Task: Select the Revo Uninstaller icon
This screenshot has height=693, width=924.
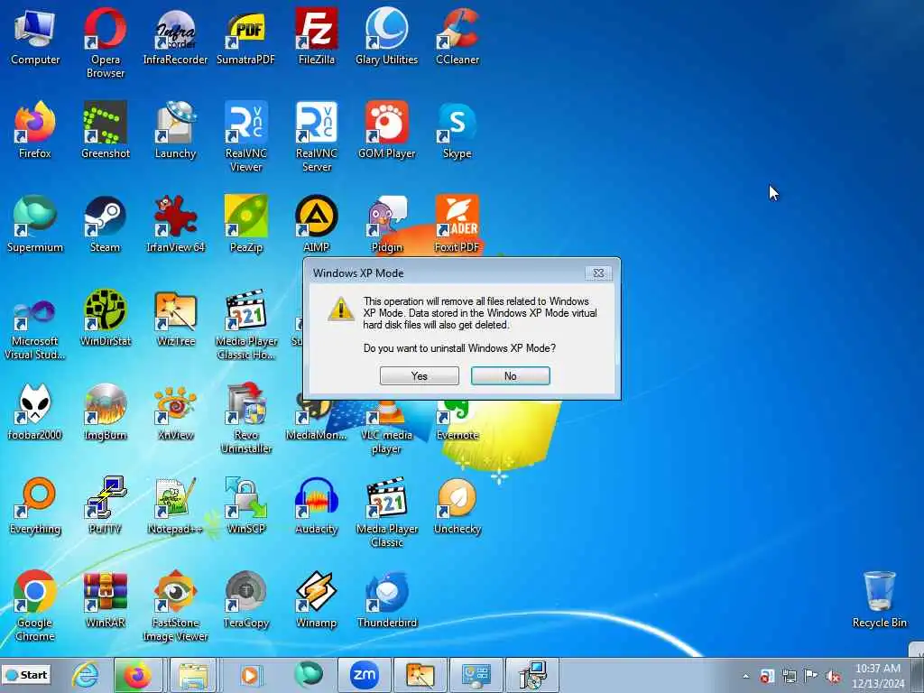Action: 245,419
